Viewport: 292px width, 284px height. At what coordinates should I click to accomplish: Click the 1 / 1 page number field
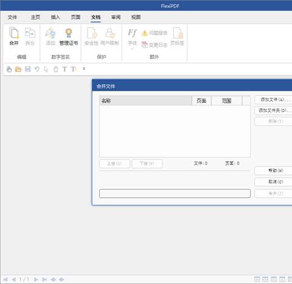(24, 280)
